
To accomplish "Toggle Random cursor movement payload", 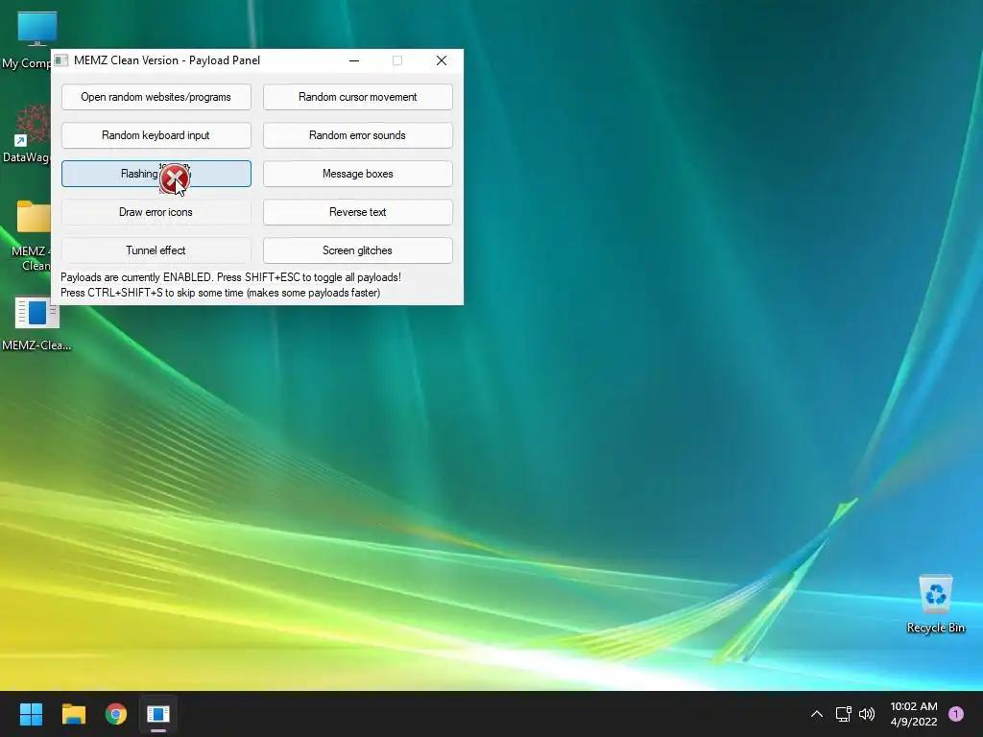I will 357,97.
